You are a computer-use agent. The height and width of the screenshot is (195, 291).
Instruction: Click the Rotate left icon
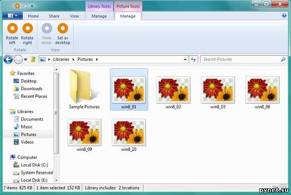coord(12,28)
